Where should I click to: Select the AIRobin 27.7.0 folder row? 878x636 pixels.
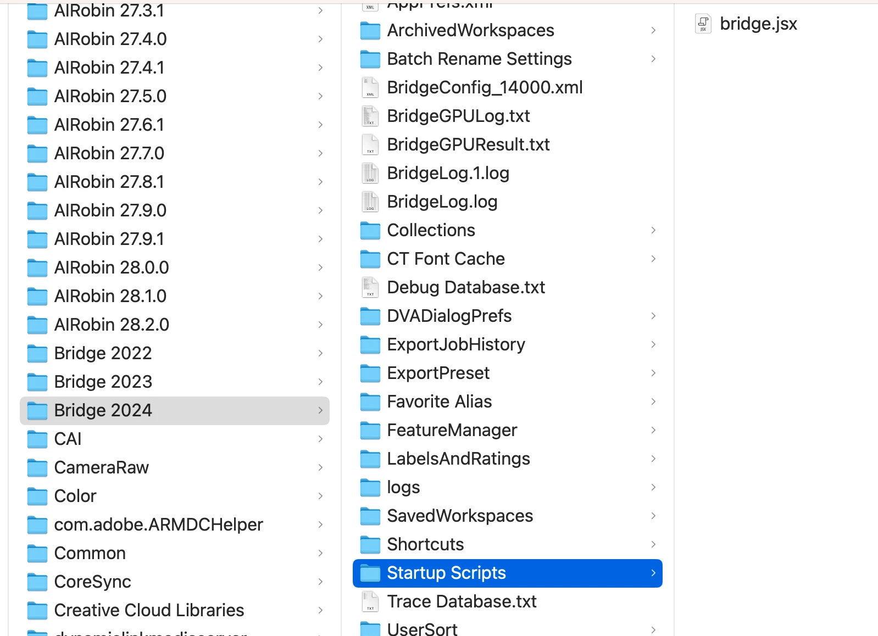point(175,153)
